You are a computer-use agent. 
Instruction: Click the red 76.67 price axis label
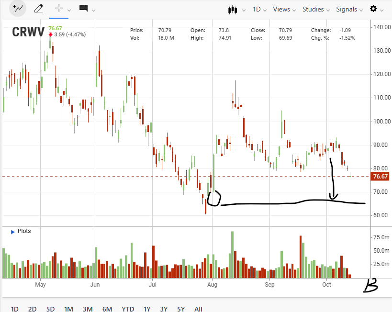380,177
